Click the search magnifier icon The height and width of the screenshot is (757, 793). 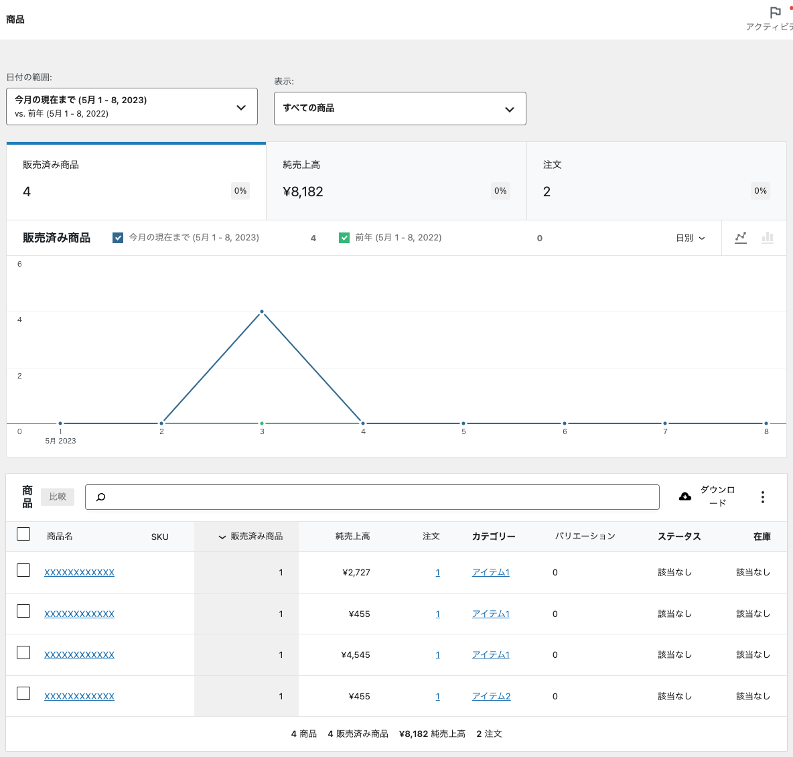(101, 497)
